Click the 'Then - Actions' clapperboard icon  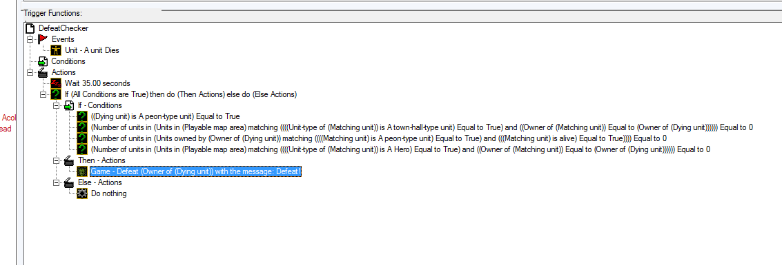[x=69, y=160]
